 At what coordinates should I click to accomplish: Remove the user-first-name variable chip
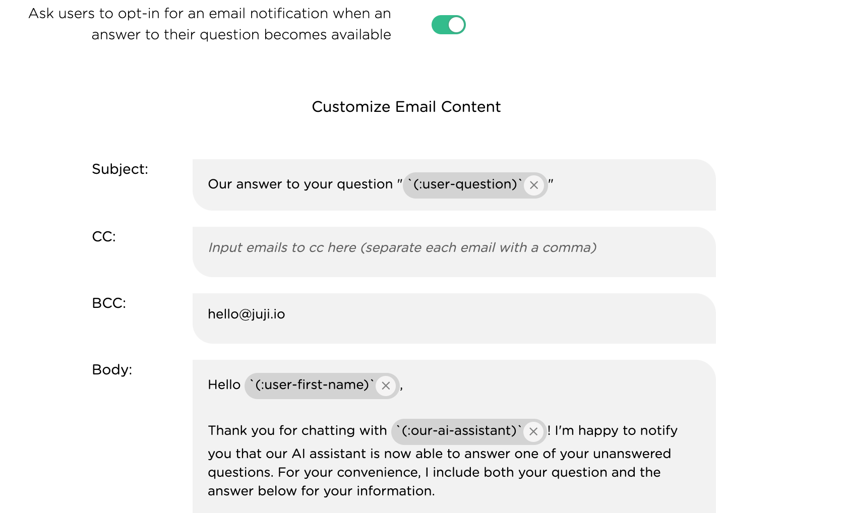[386, 386]
